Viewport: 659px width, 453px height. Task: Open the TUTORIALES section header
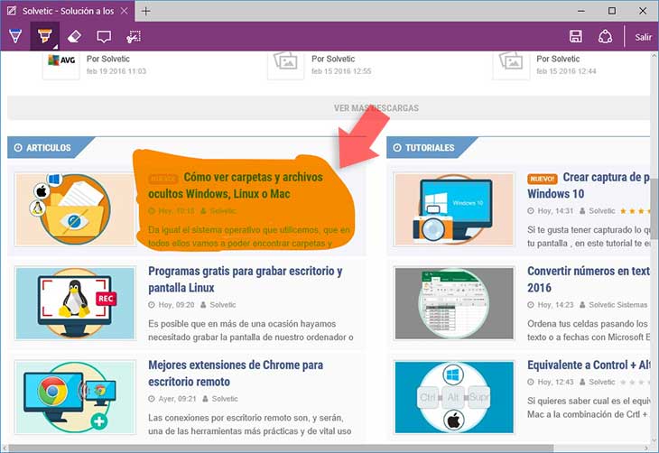(x=430, y=148)
